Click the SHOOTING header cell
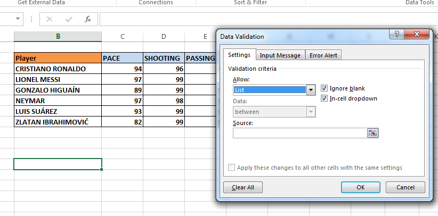This screenshot has height=216, width=438. [x=164, y=58]
